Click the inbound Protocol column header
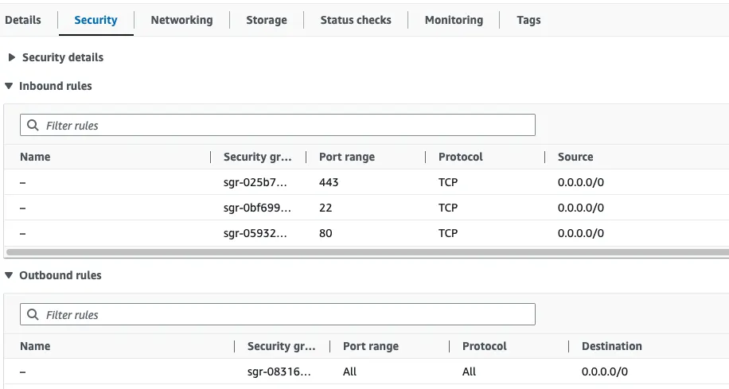Viewport: 729px width, 389px height. tap(461, 157)
